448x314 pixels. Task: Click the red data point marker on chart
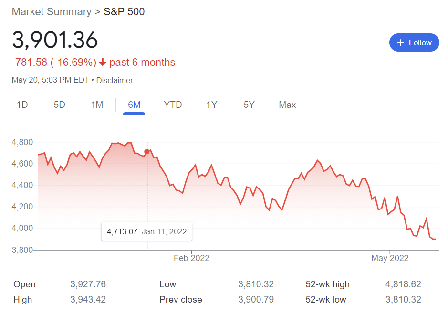pos(147,152)
